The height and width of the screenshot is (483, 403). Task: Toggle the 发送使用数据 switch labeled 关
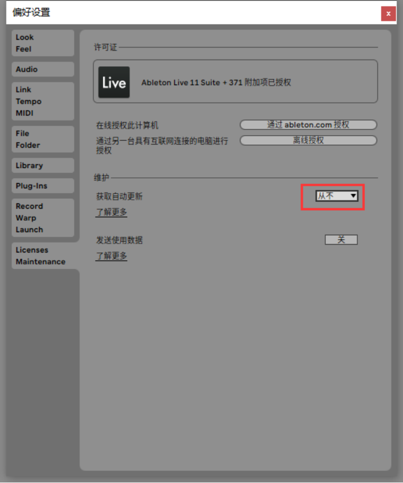pyautogui.click(x=341, y=239)
